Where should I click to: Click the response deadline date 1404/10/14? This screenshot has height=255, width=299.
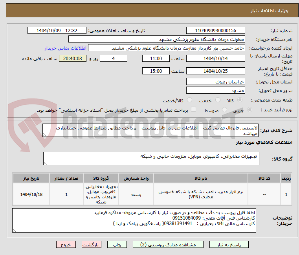pyautogui.click(x=215, y=59)
